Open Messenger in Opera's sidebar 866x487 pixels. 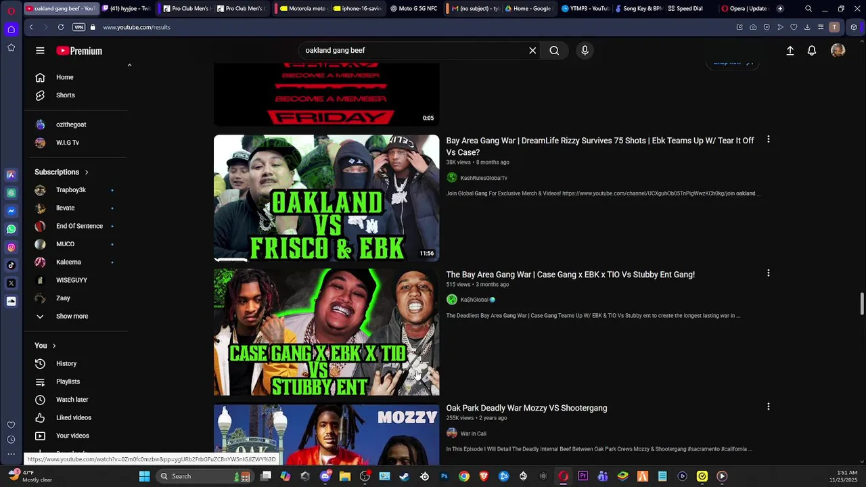(x=11, y=211)
